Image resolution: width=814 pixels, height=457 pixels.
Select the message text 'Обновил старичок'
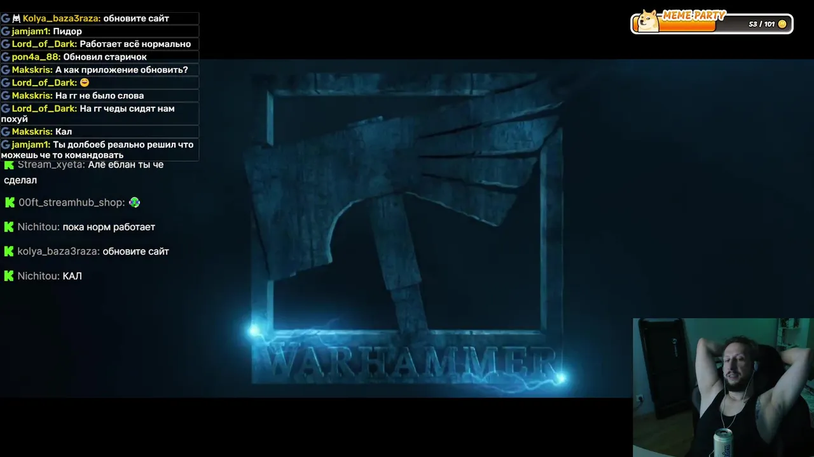coord(105,56)
